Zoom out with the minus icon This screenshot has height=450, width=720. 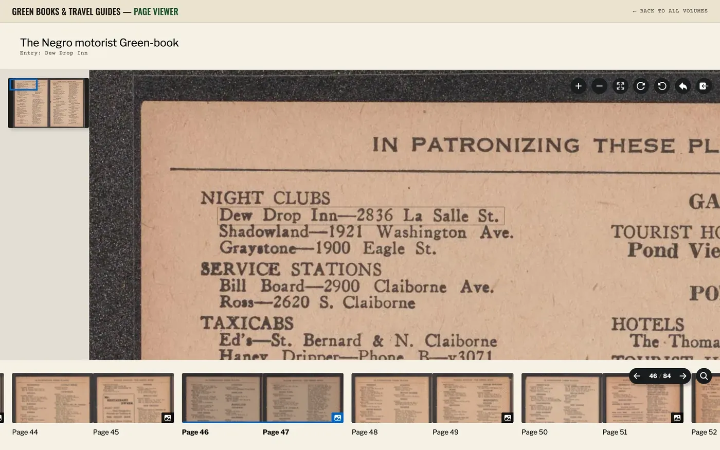[x=599, y=86]
